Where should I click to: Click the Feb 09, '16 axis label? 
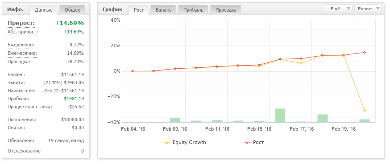[175, 129]
